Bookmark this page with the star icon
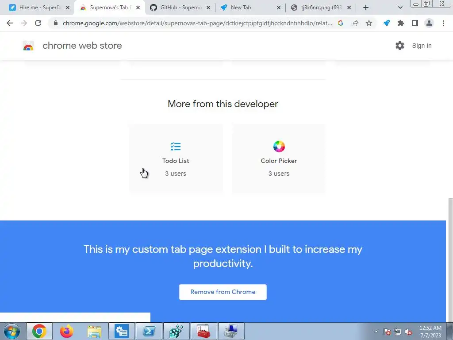 [x=369, y=23]
